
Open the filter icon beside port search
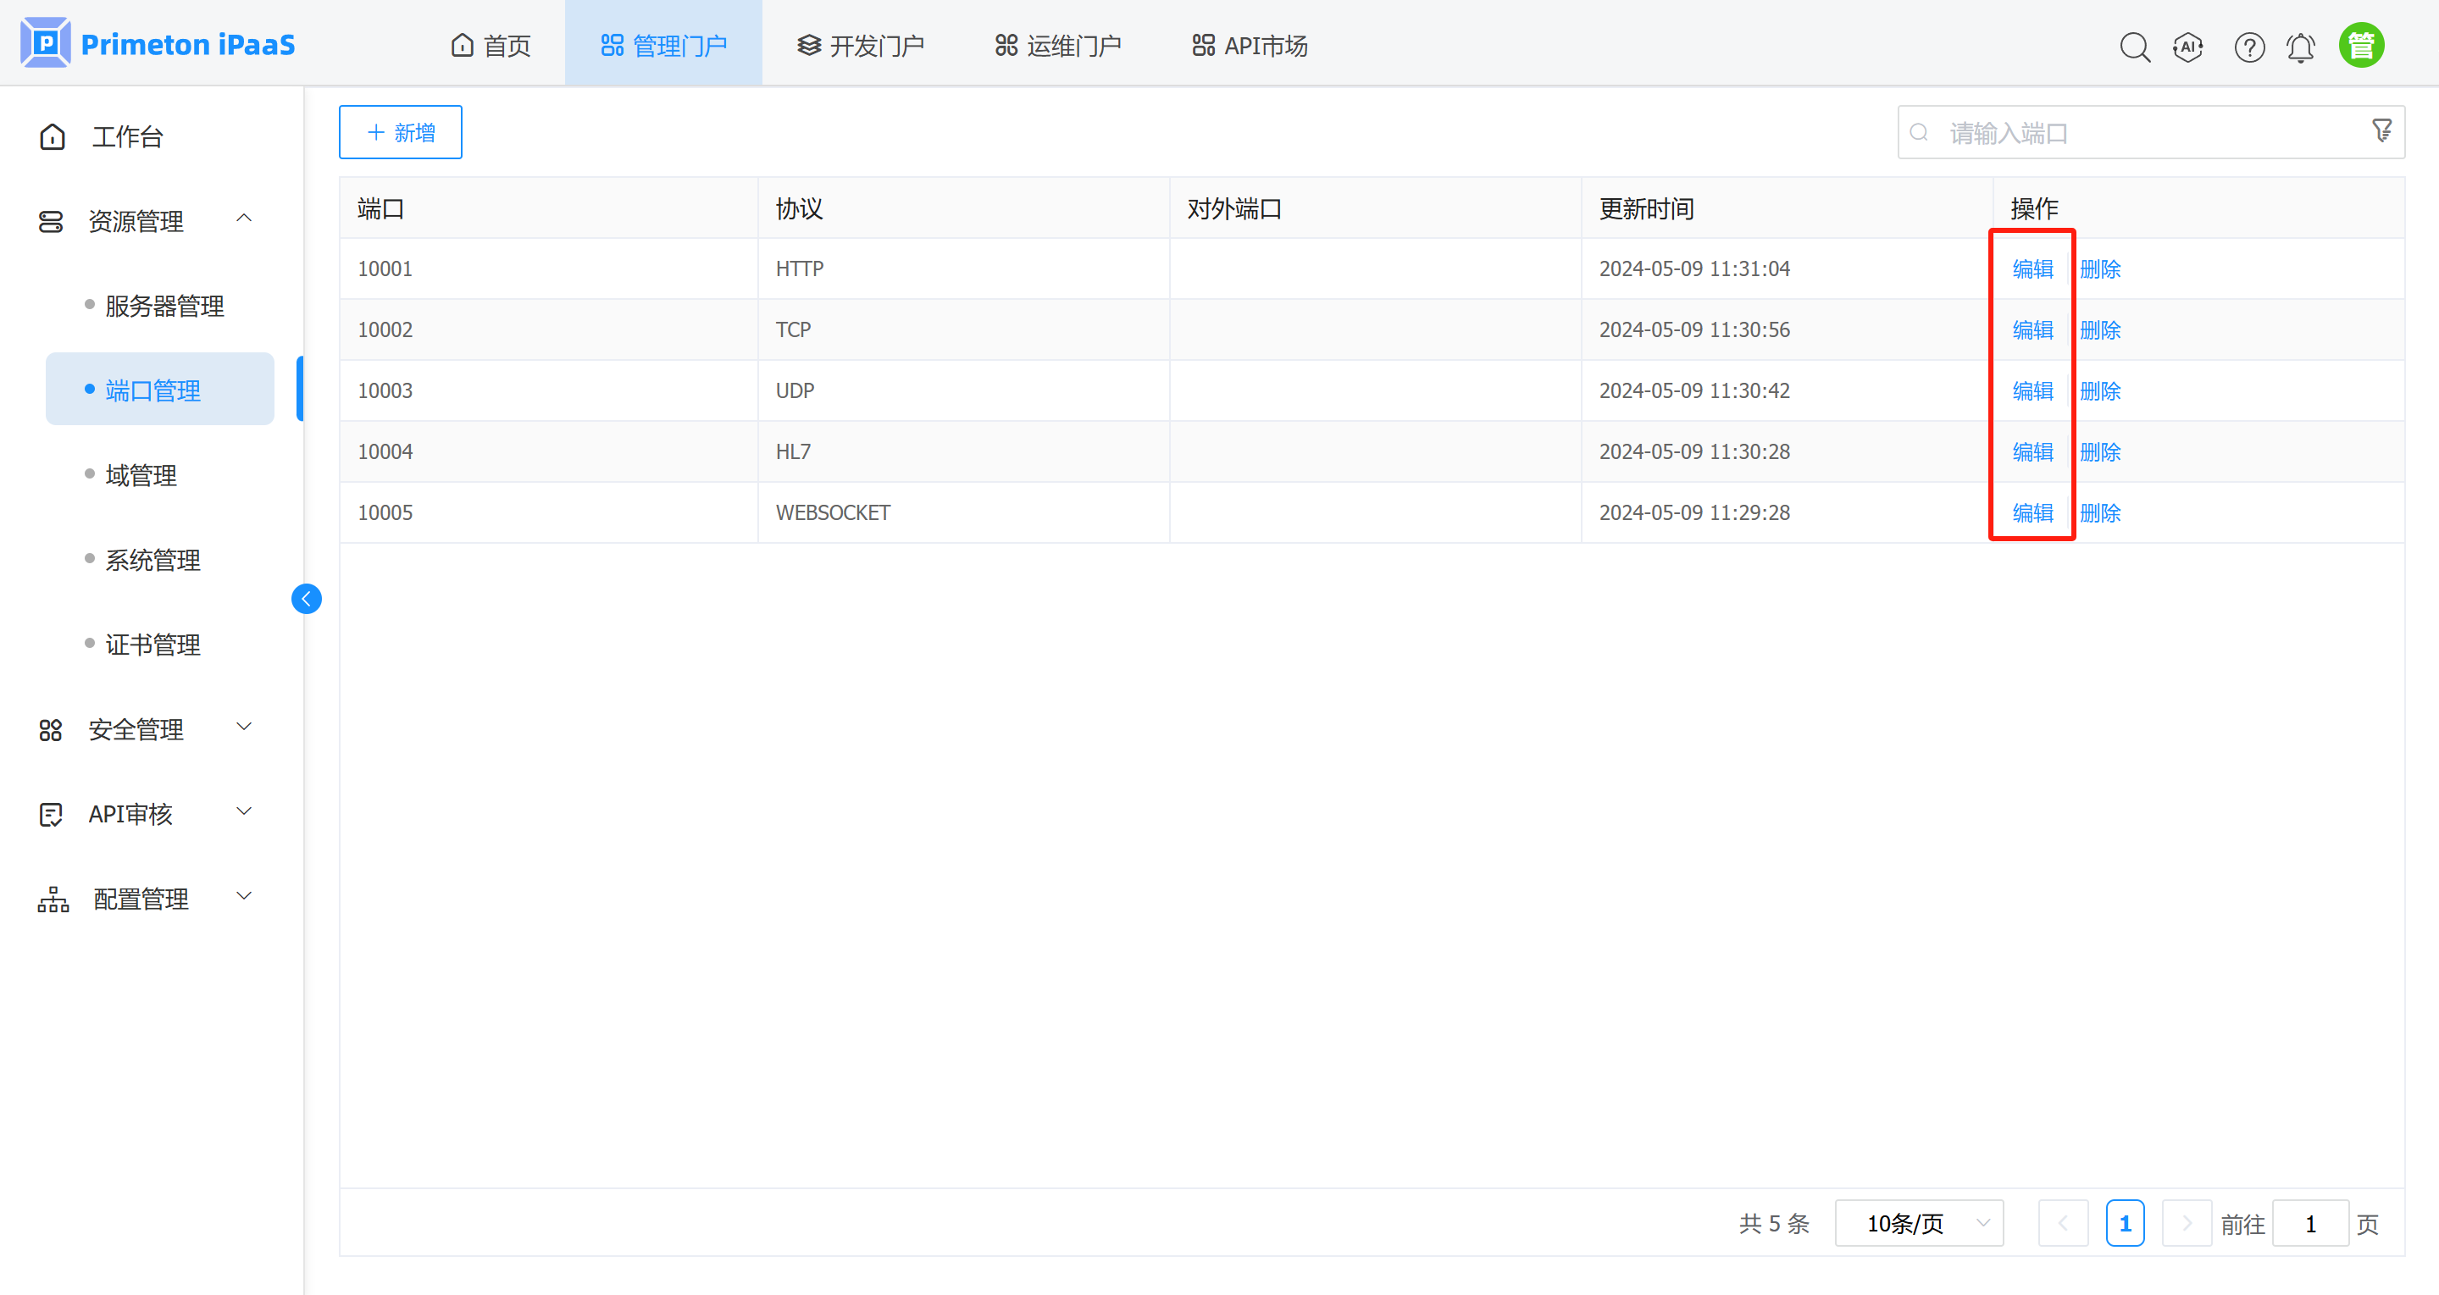(2381, 130)
